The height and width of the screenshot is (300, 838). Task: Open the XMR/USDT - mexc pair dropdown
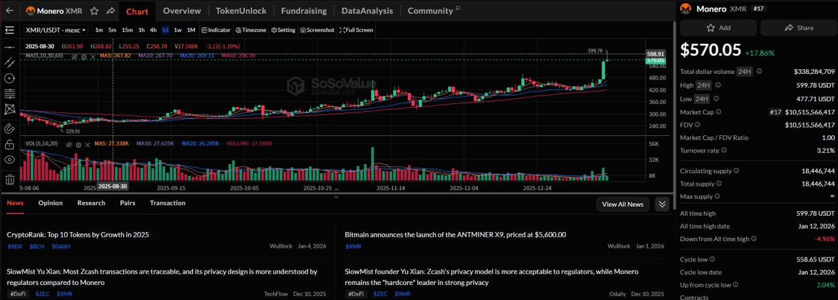56,30
